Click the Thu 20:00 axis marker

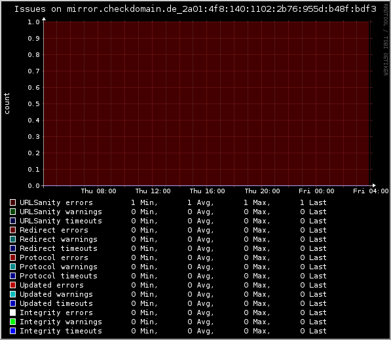pyautogui.click(x=262, y=191)
